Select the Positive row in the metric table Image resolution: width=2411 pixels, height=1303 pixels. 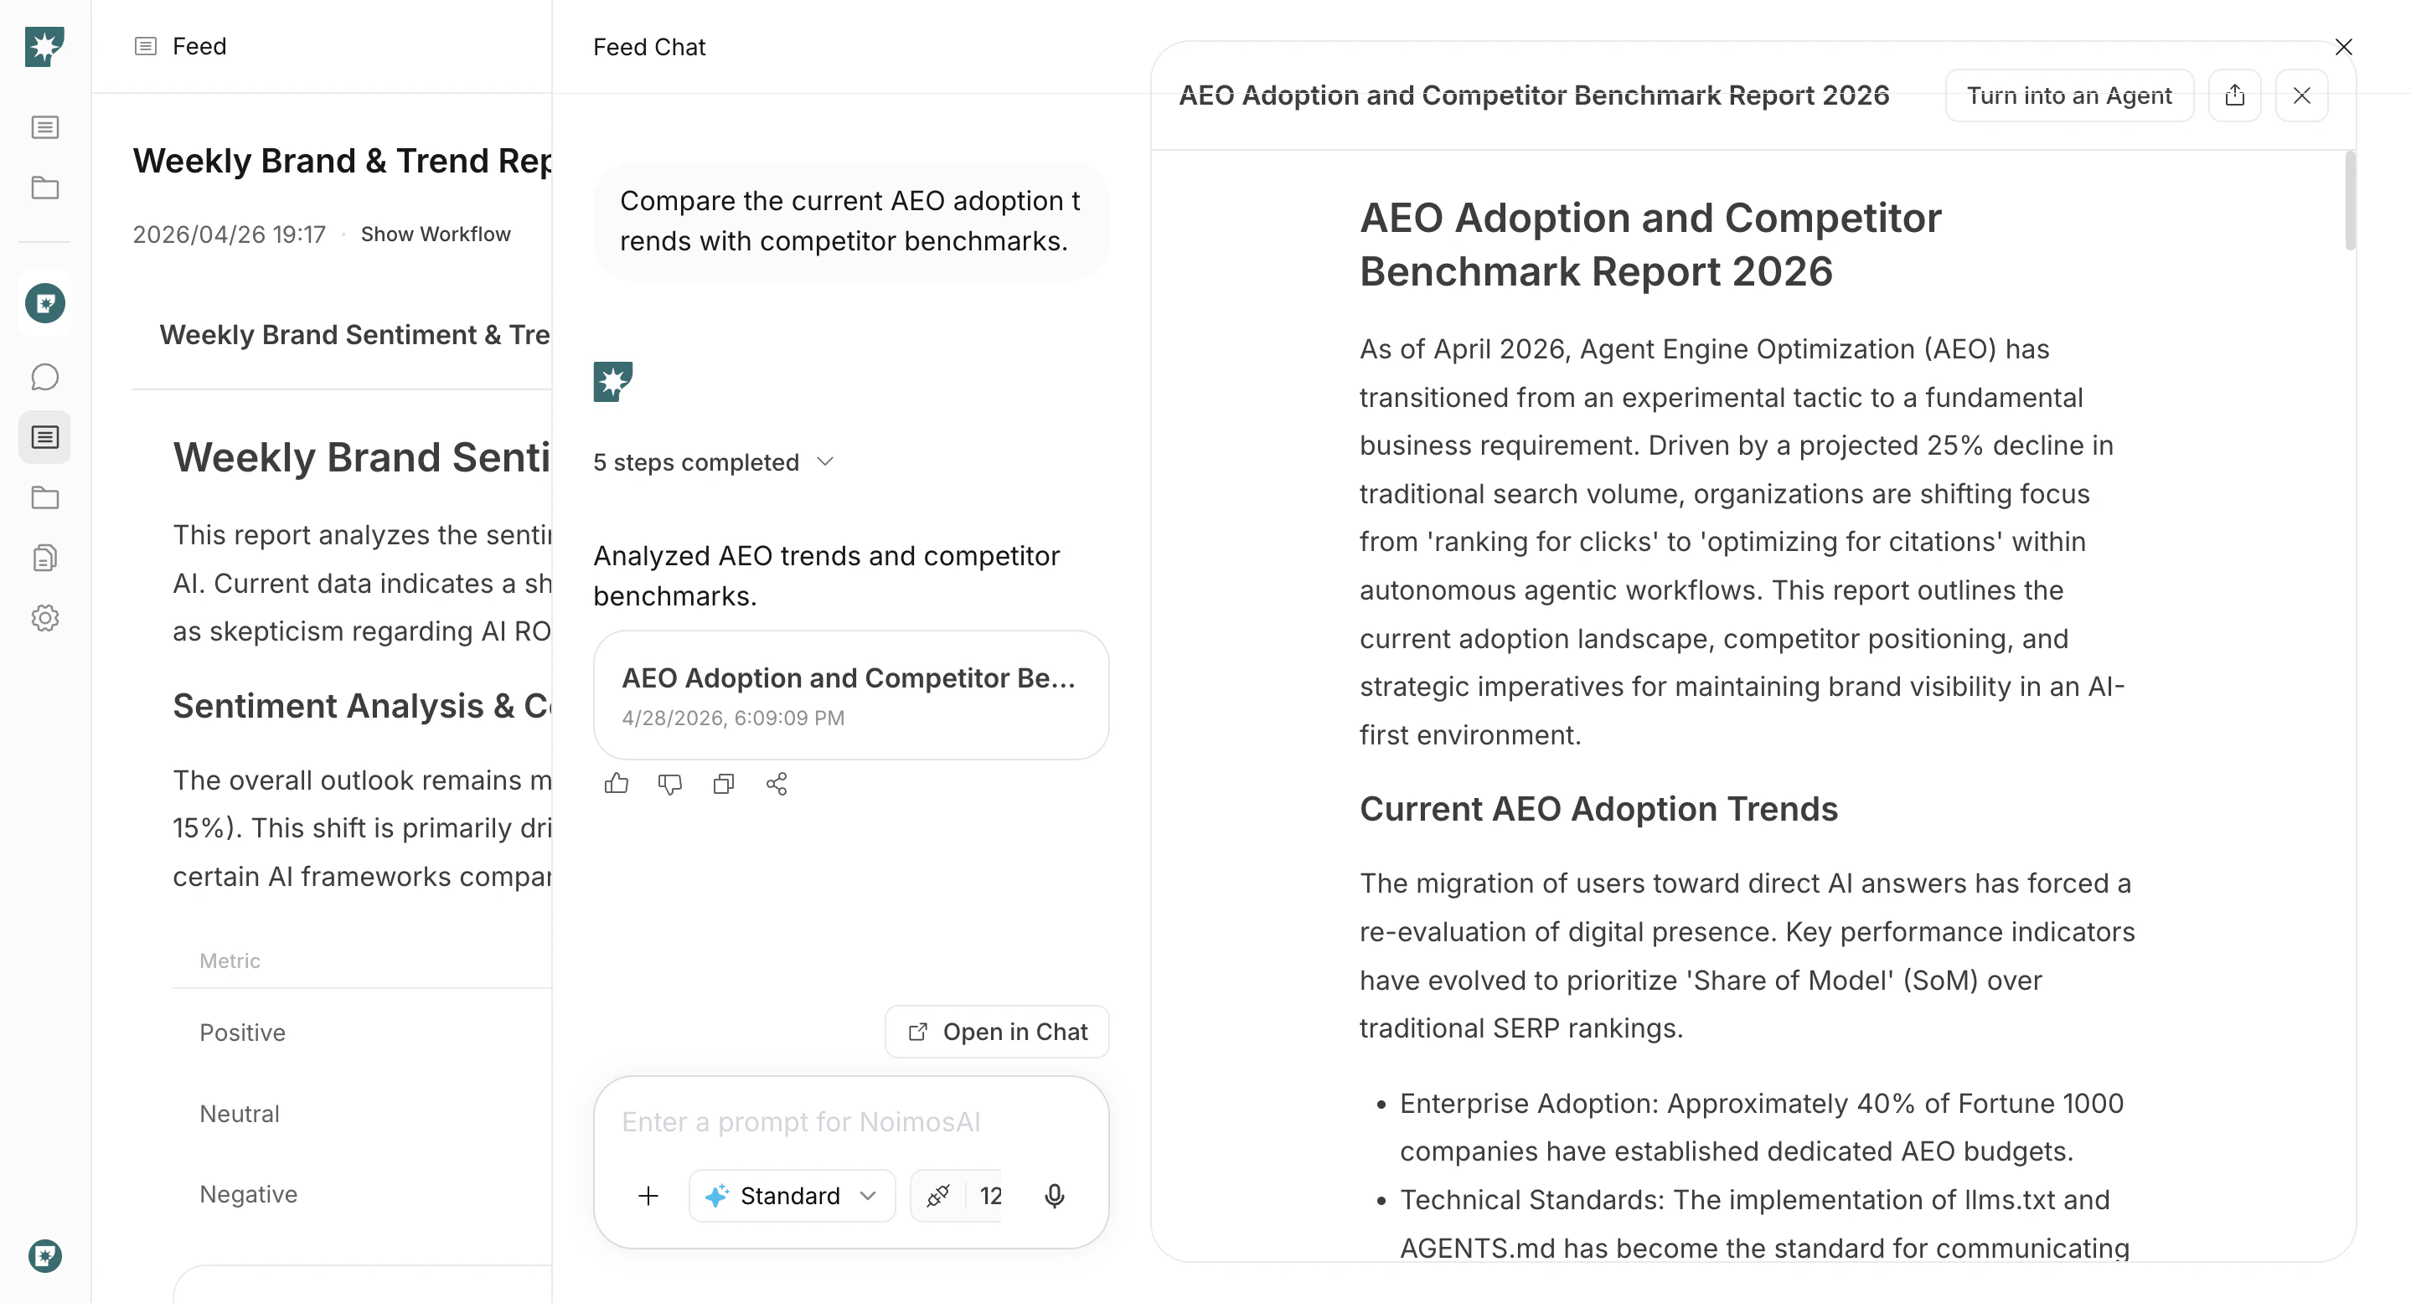coord(362,1033)
